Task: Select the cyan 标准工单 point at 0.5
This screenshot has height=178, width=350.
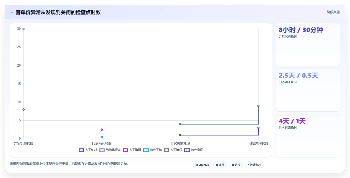Action: [x=102, y=137]
